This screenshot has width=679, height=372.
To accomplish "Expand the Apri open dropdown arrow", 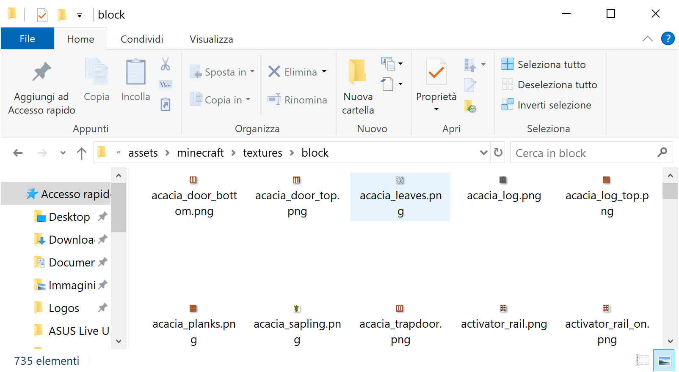I will [483, 65].
